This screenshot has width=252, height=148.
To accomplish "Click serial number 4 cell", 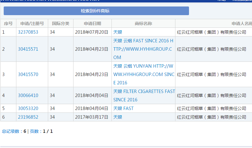I will [8, 95].
